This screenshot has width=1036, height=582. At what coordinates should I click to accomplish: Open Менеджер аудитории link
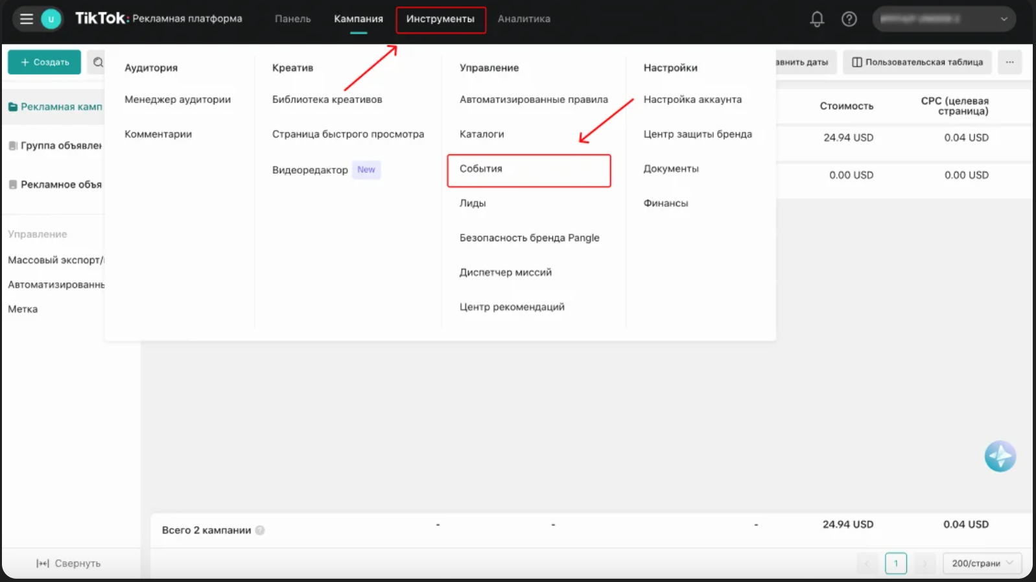click(178, 99)
